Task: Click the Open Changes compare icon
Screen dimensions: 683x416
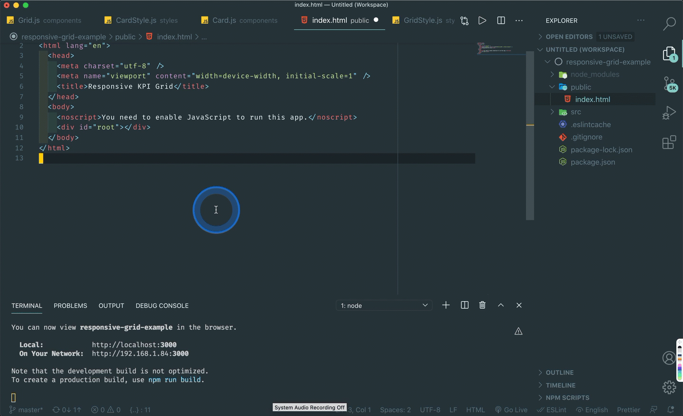Action: 464,20
